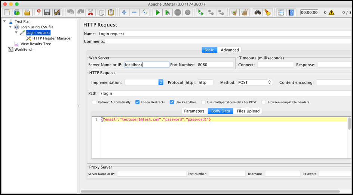Save the test plan with floppy icon
Image resolution: width=353 pixels, height=195 pixels.
pos(47,12)
